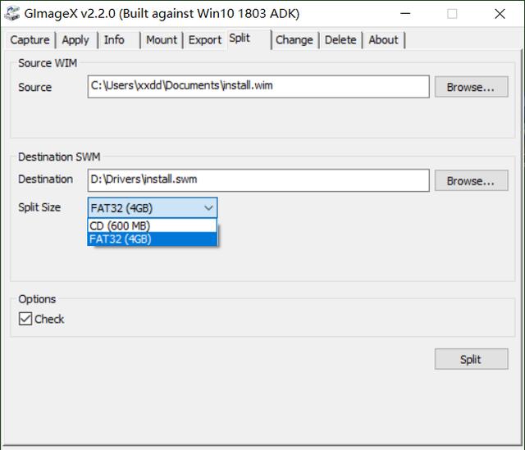
Task: Minimize the GImageX window
Action: click(405, 14)
